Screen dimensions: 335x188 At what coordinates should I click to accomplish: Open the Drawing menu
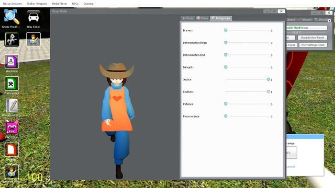[x=88, y=4]
